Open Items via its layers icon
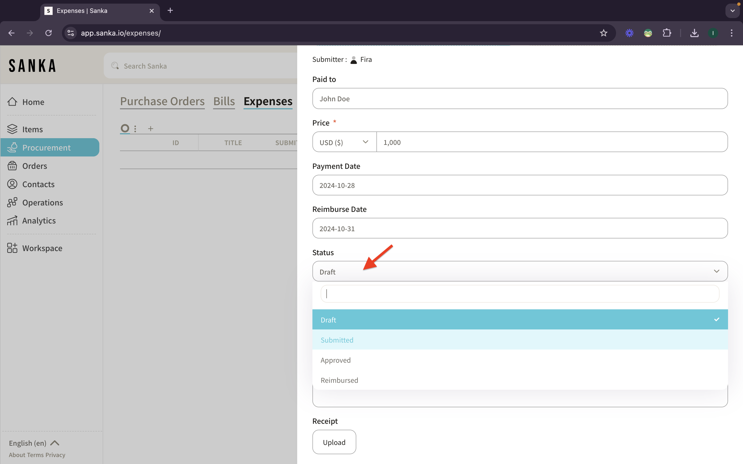743x464 pixels. (12, 129)
